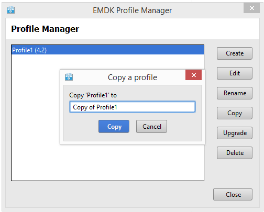
Task: Click Cancel in the Copy a profile dialog
Action: point(151,126)
